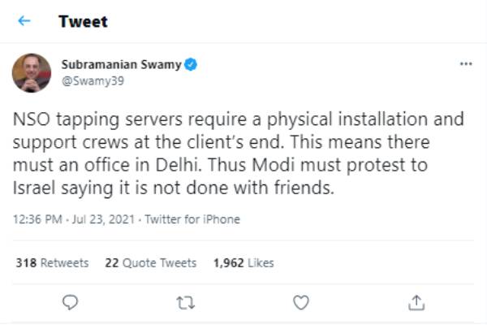
Task: Open the Twitter for iPhone source link
Action: pos(192,219)
